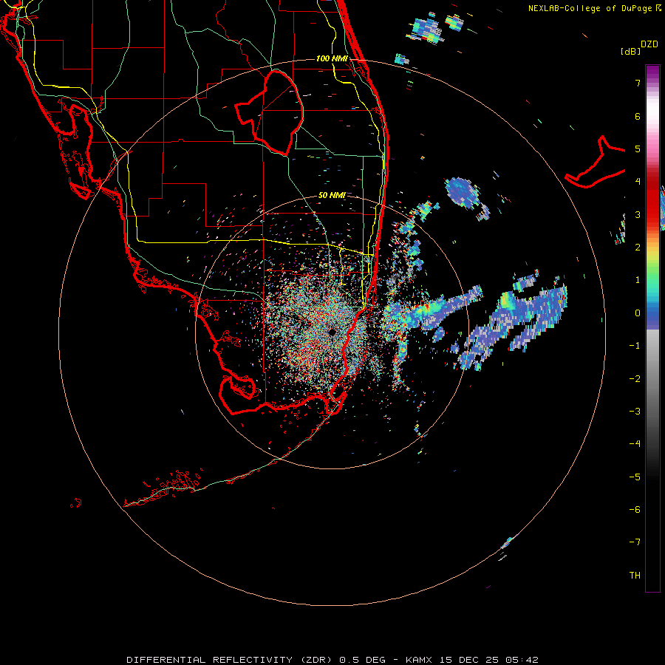Image resolution: width=665 pixels, height=665 pixels.
Task: Select the -4 dB scale tick label
Action: [635, 443]
